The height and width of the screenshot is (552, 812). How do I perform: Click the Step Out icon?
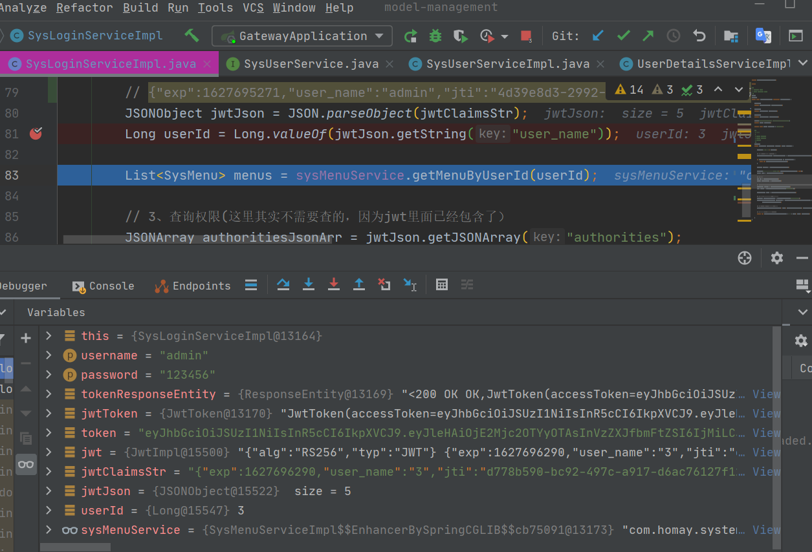pos(359,284)
